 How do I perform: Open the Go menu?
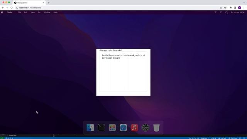[39, 12]
